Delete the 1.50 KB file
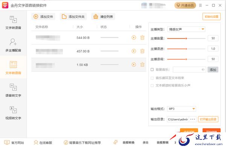 (x=142, y=65)
